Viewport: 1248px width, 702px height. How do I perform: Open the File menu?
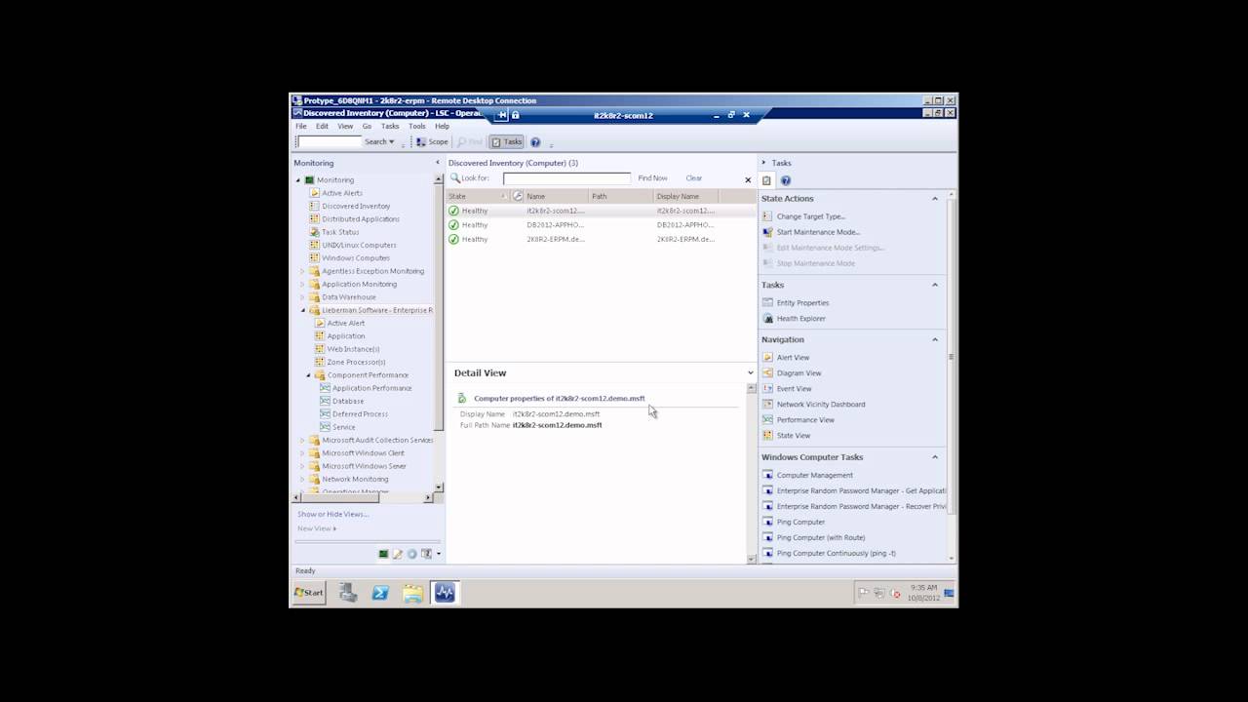tap(301, 127)
